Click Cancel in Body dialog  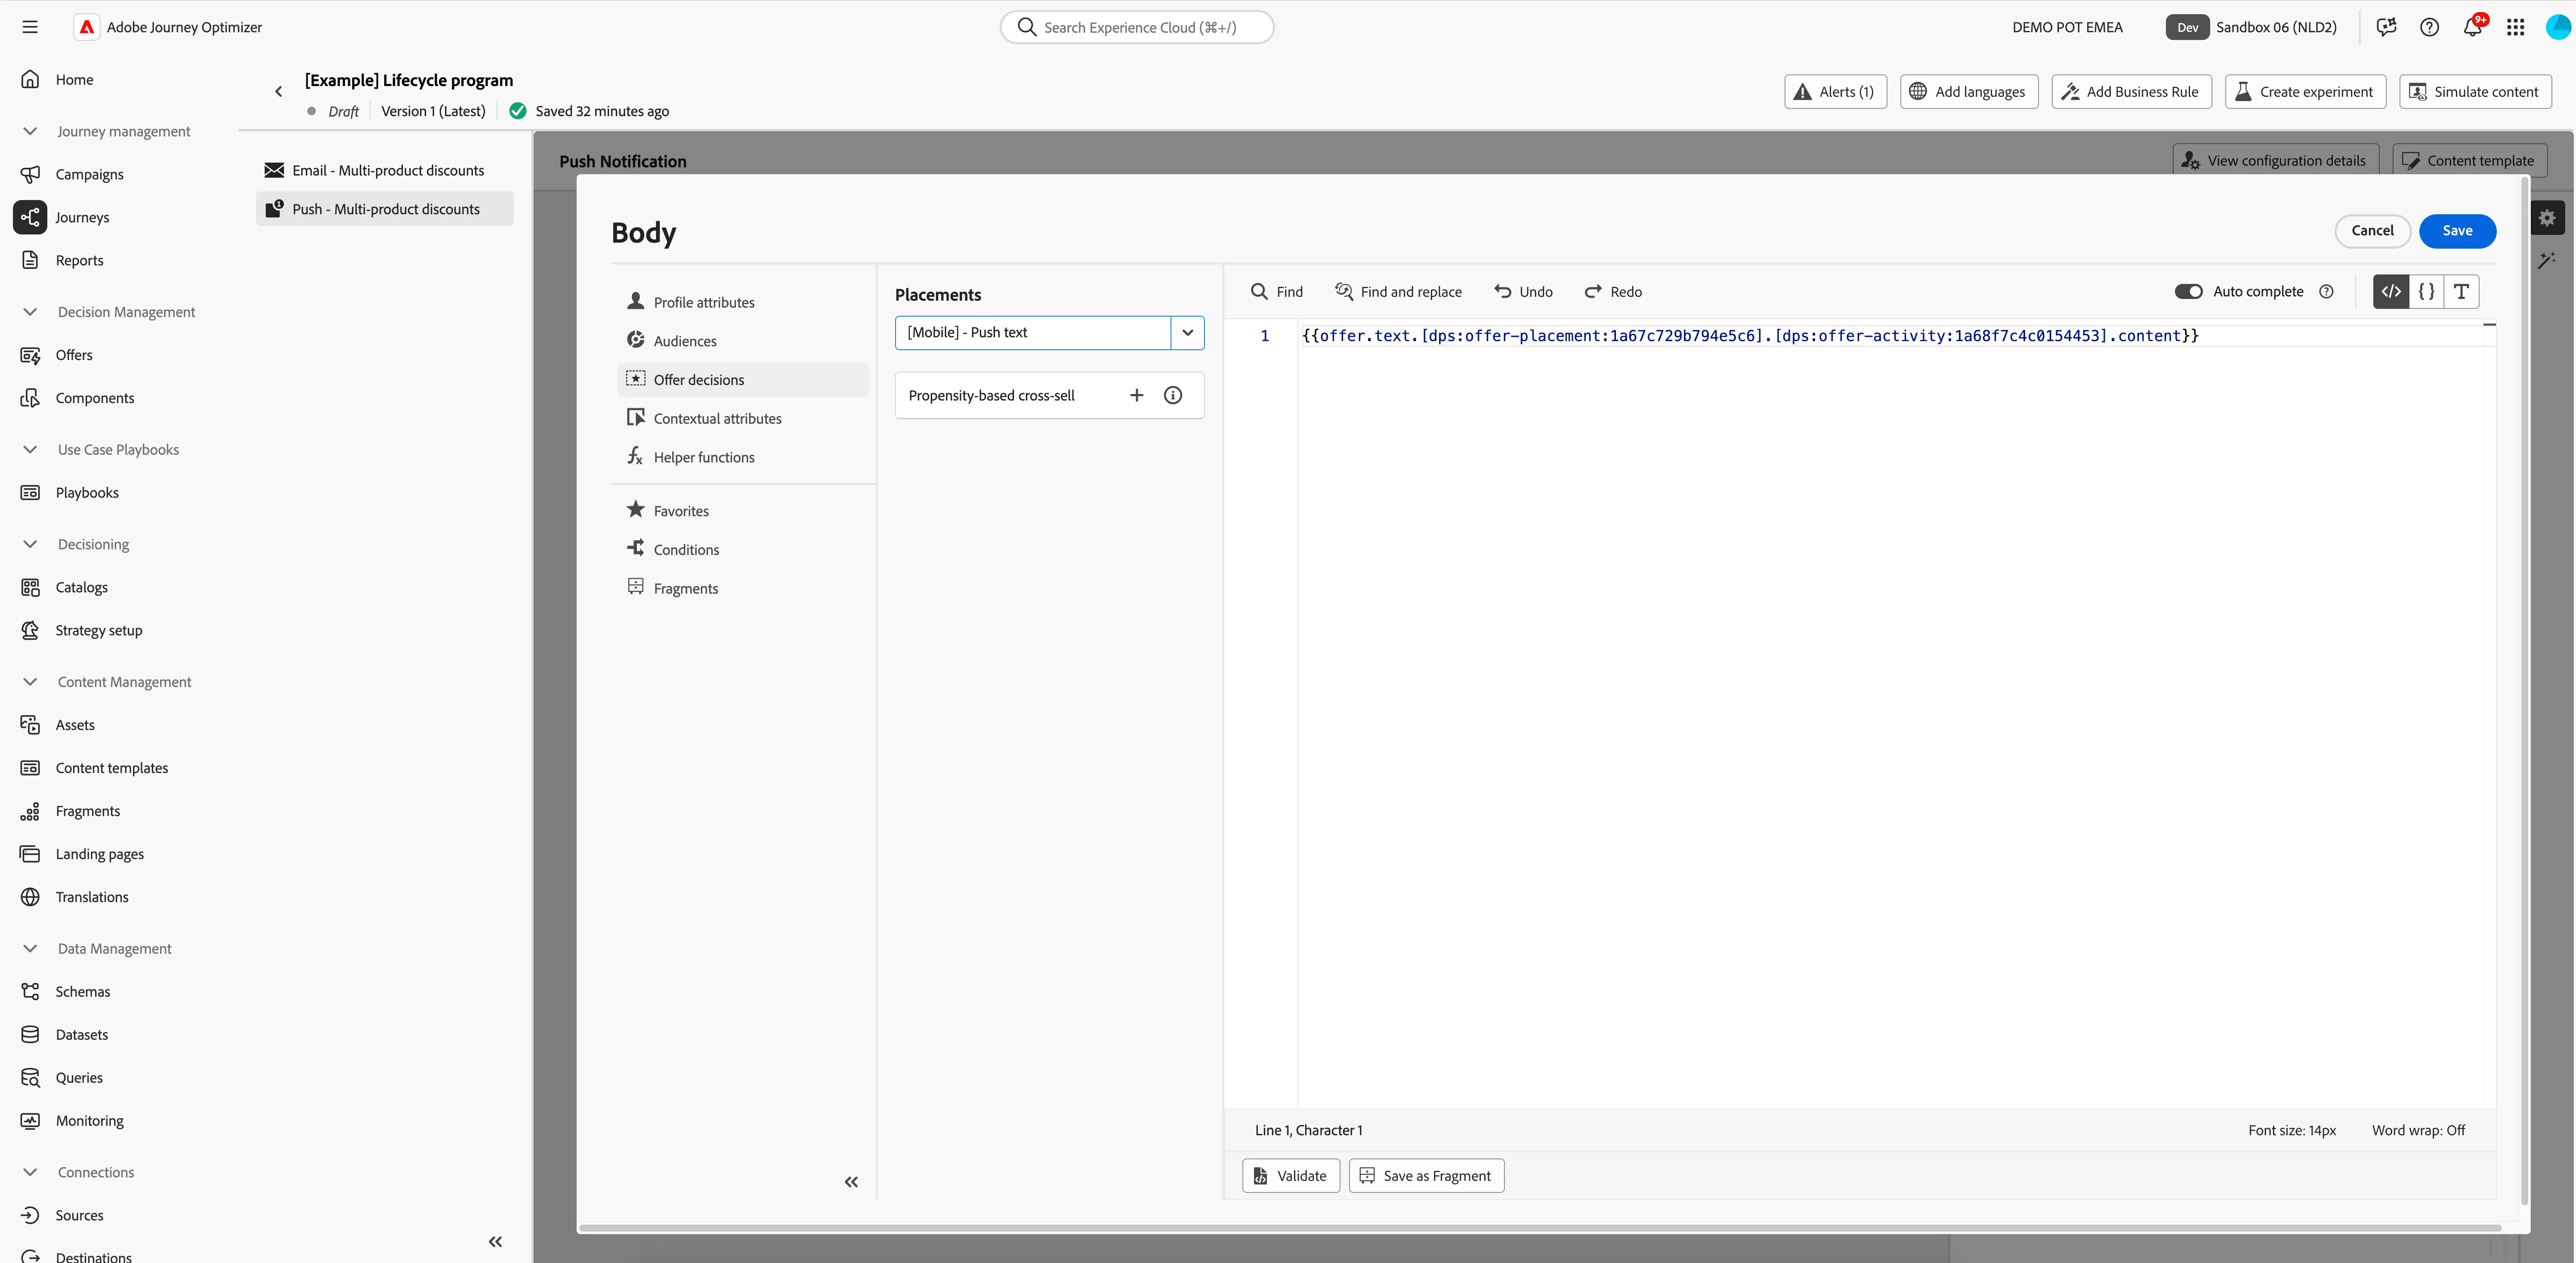click(x=2372, y=231)
